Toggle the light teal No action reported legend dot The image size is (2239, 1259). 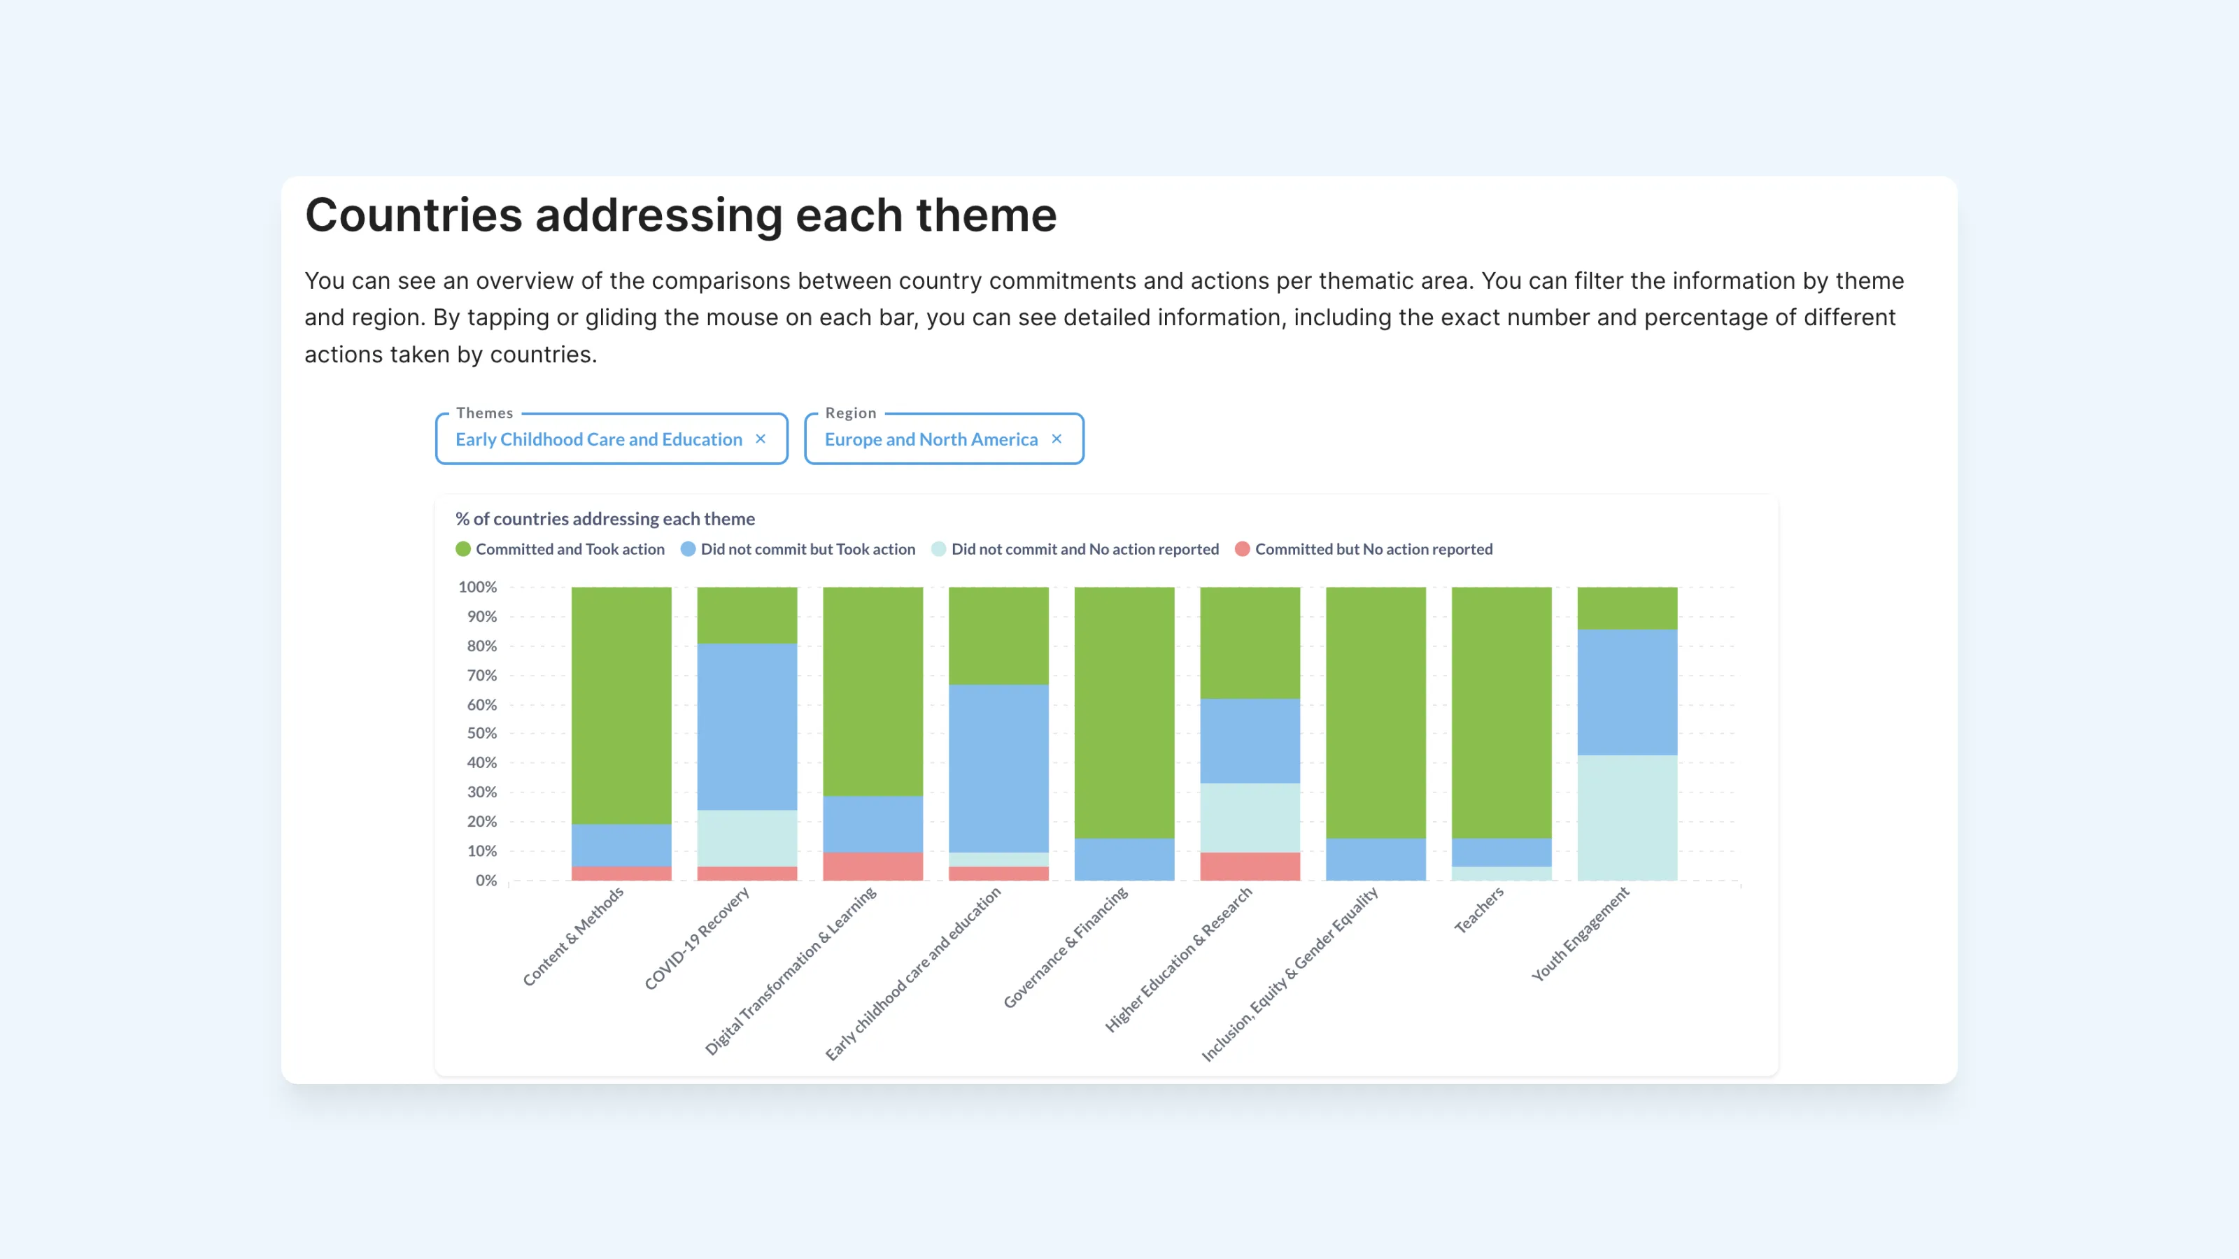(939, 549)
